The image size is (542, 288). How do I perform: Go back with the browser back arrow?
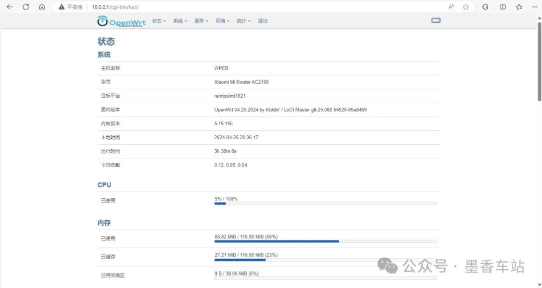10,7
